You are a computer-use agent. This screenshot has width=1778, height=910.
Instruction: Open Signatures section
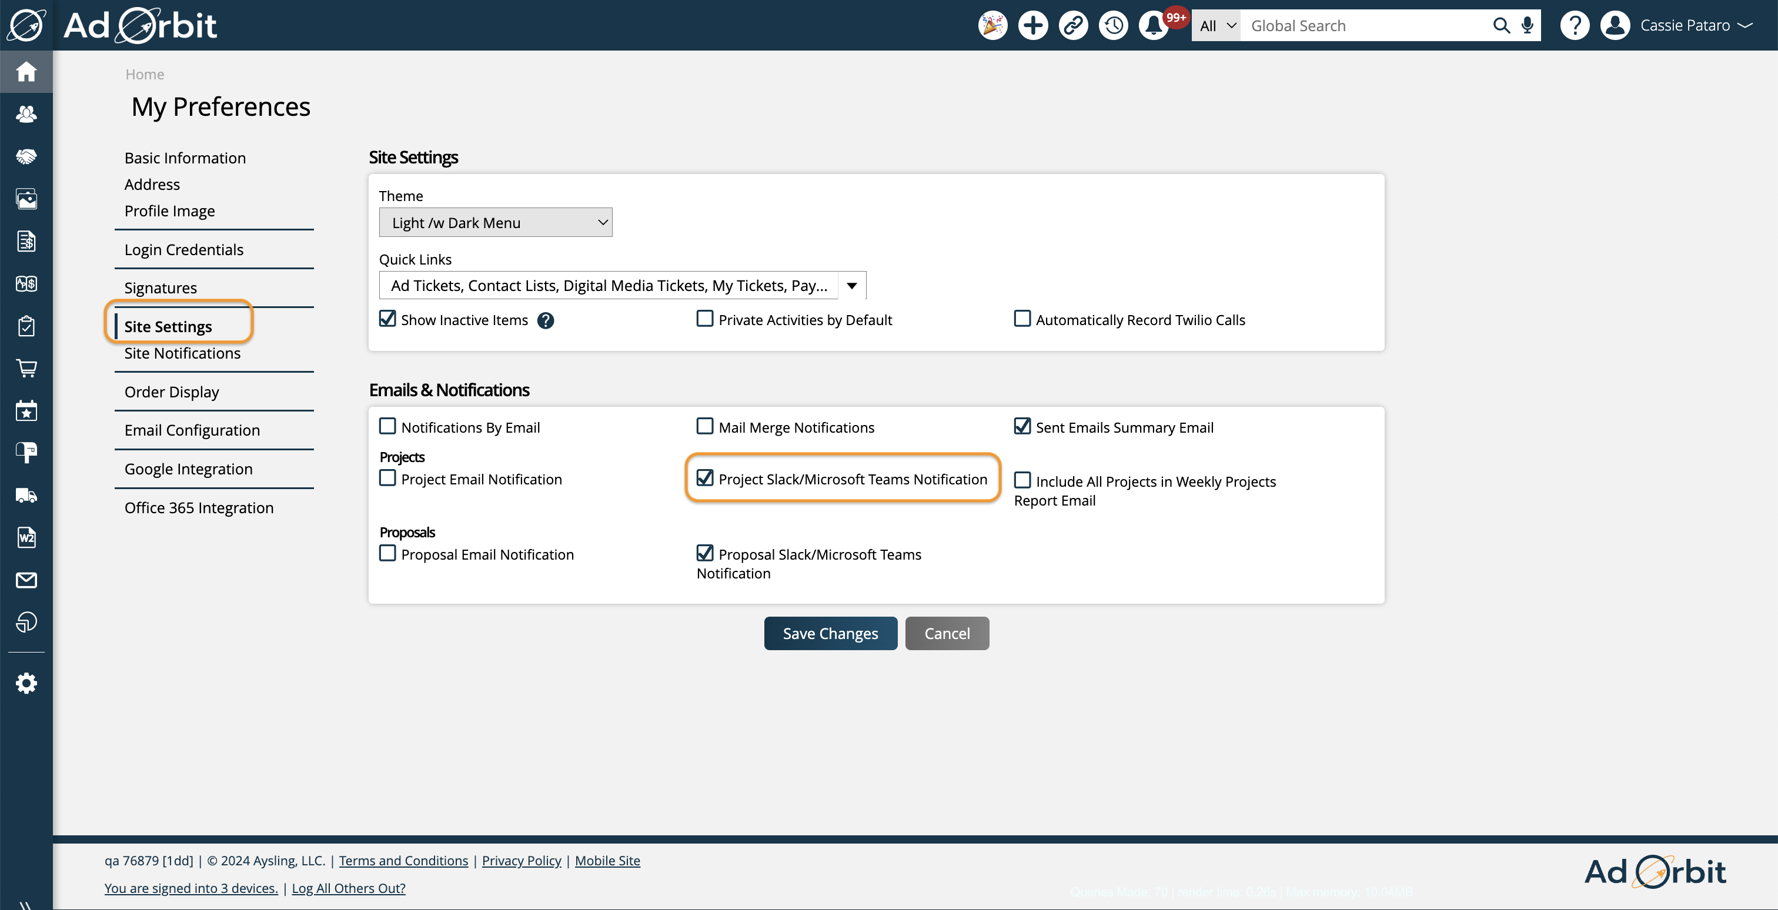point(160,287)
